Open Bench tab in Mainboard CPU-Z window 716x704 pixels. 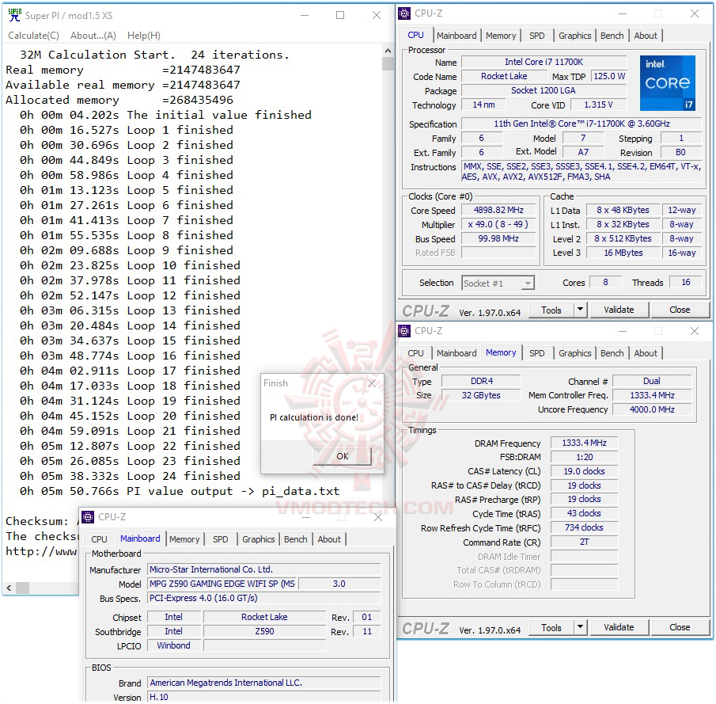point(295,539)
